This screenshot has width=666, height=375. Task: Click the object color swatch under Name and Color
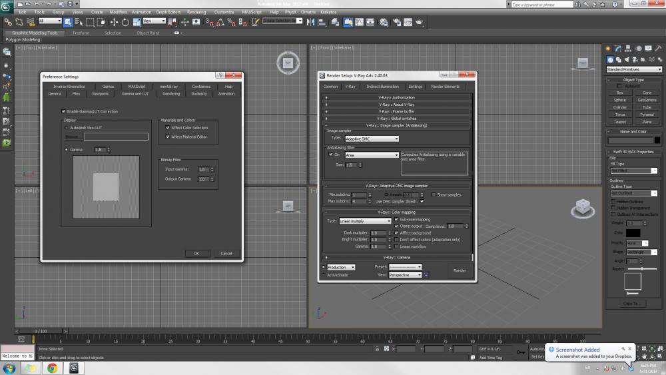[656, 140]
